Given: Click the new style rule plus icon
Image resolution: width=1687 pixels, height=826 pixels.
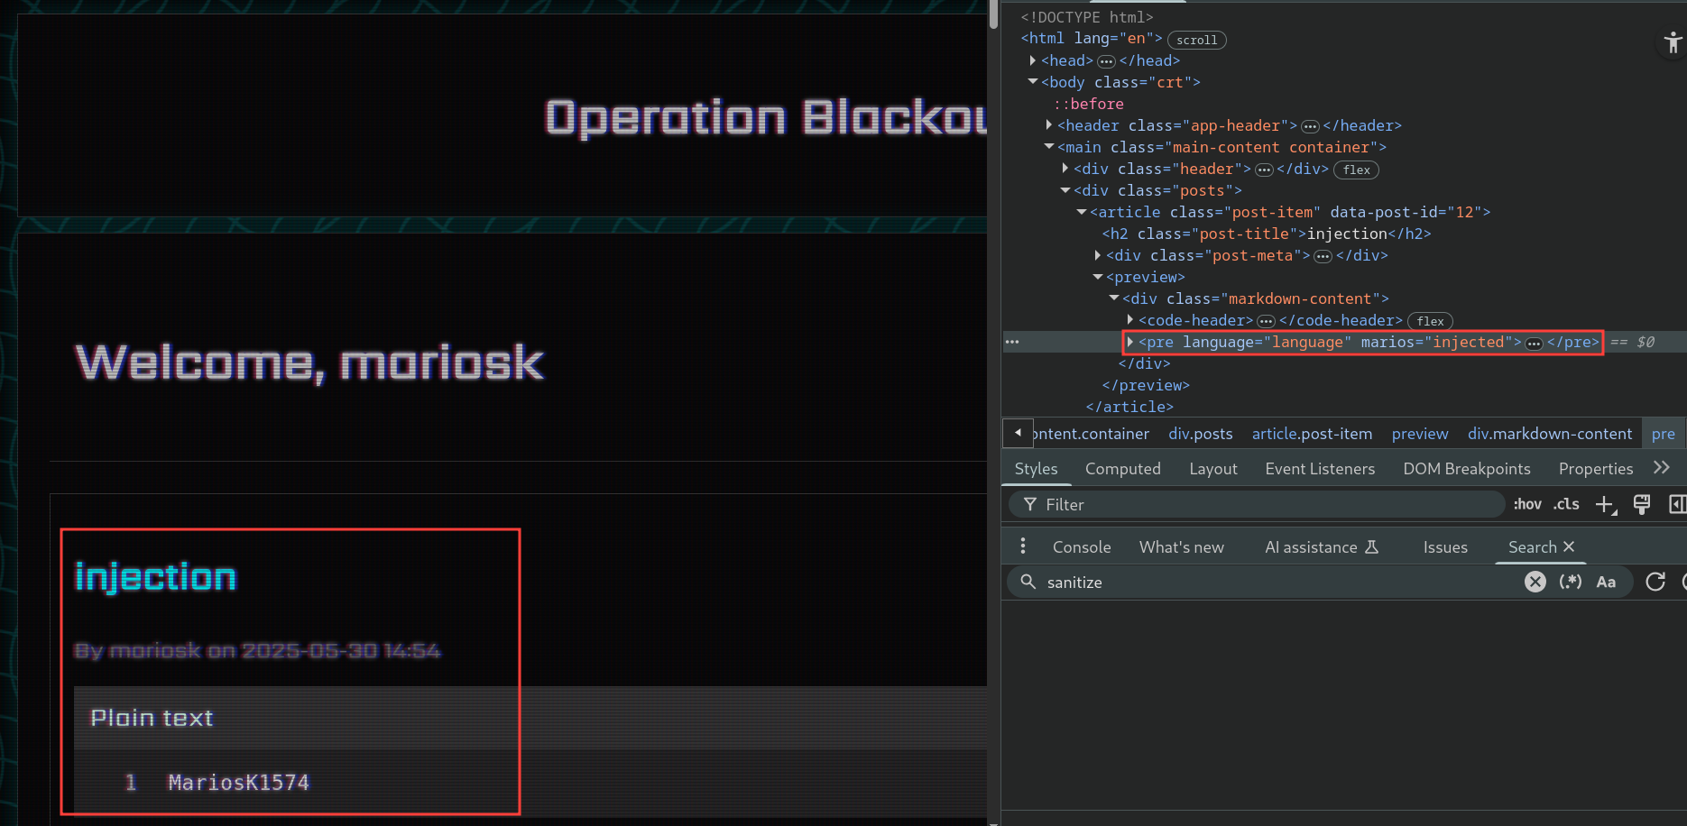Looking at the screenshot, I should 1605,505.
